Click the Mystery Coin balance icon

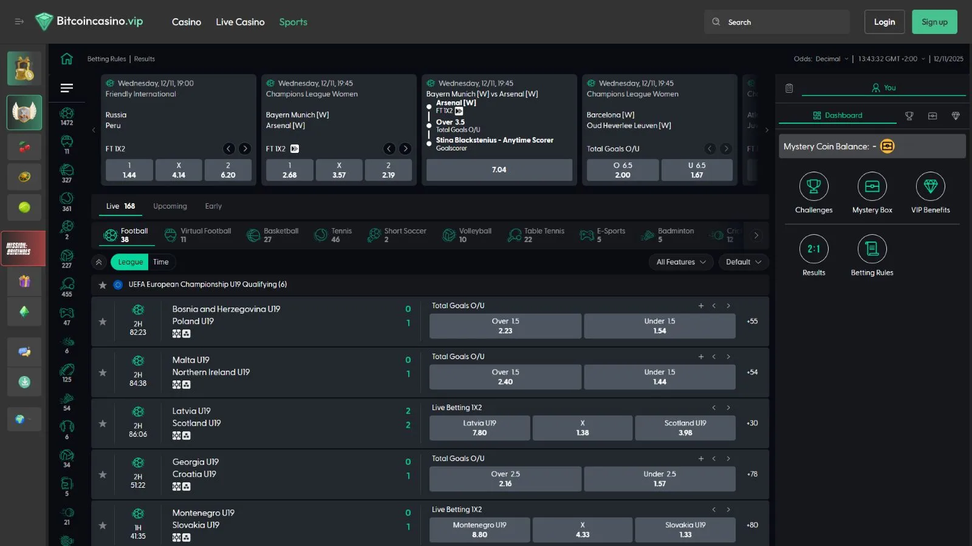point(887,146)
